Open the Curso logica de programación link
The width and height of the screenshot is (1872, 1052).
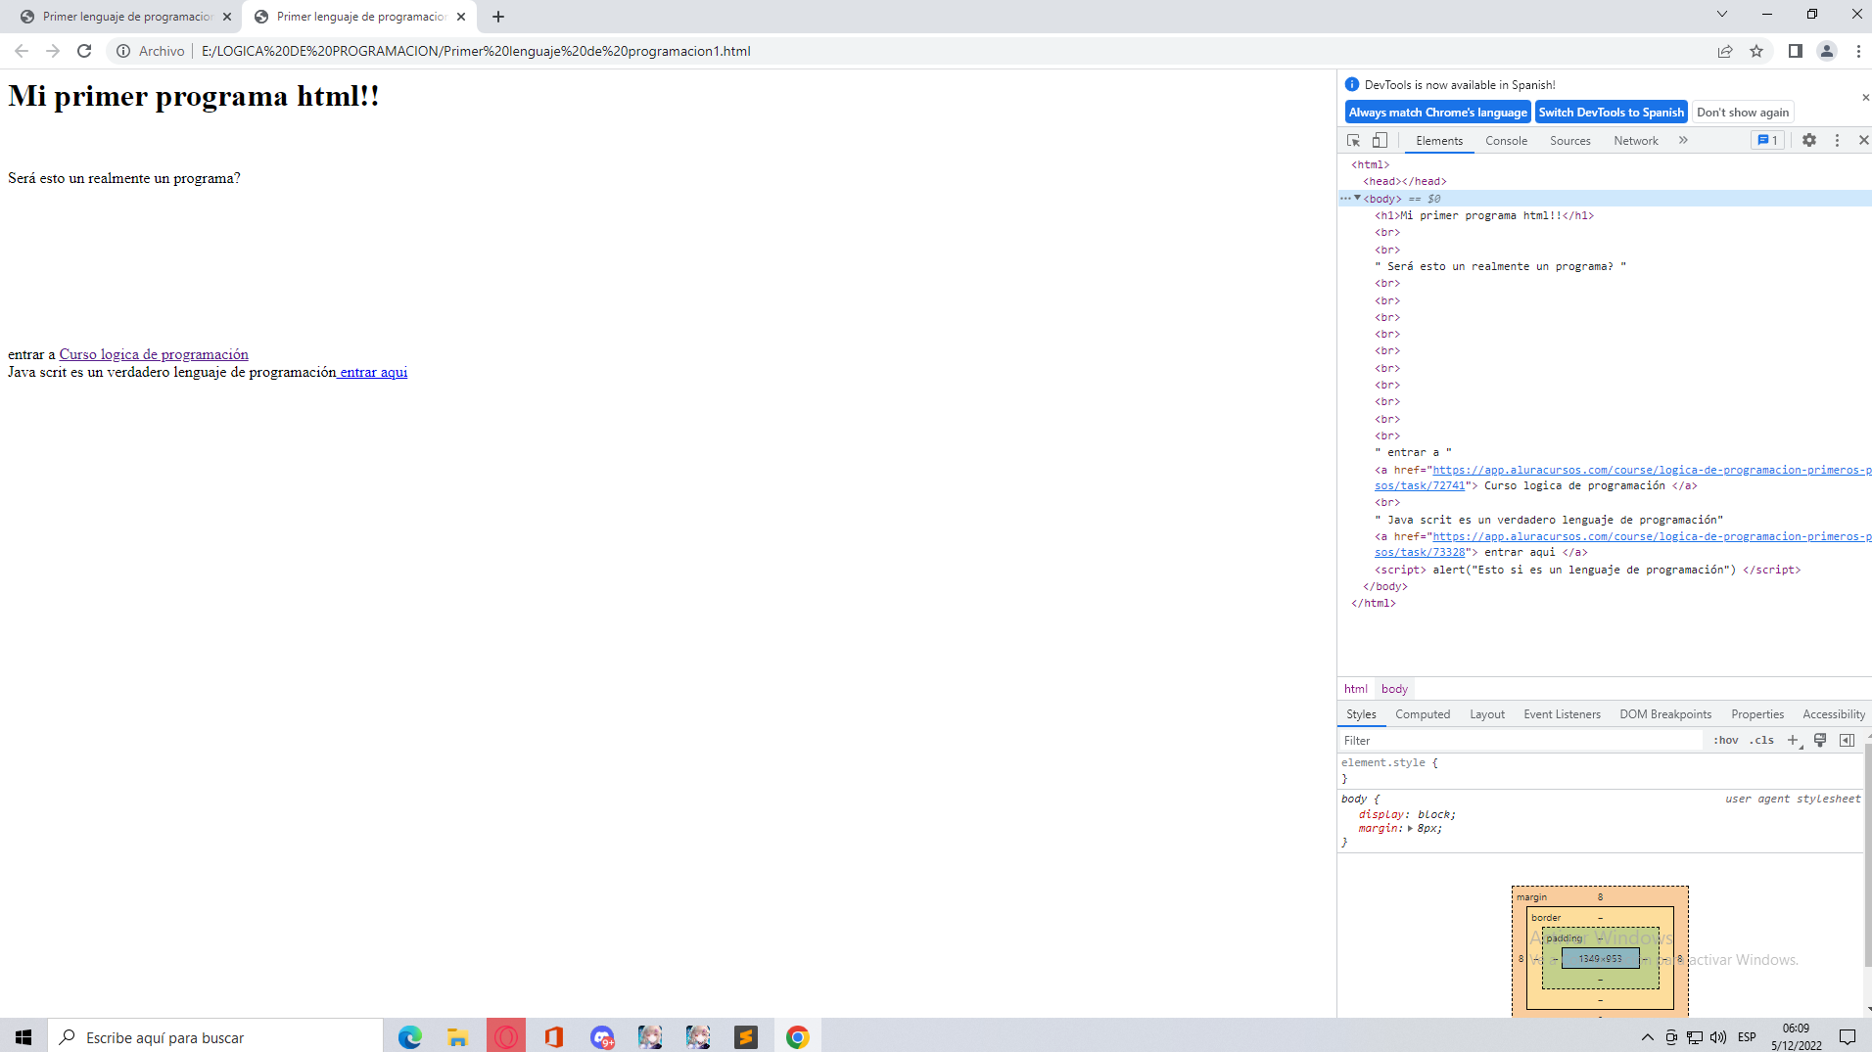(x=154, y=354)
